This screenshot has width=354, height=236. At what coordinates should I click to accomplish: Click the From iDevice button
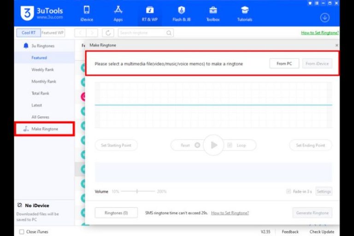click(x=317, y=64)
